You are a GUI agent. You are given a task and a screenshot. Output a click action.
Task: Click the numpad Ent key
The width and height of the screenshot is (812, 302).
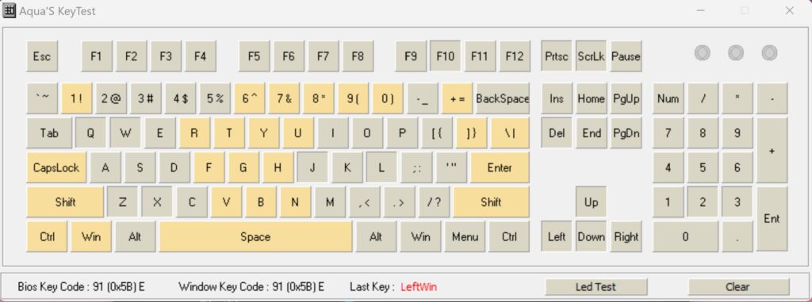(772, 219)
